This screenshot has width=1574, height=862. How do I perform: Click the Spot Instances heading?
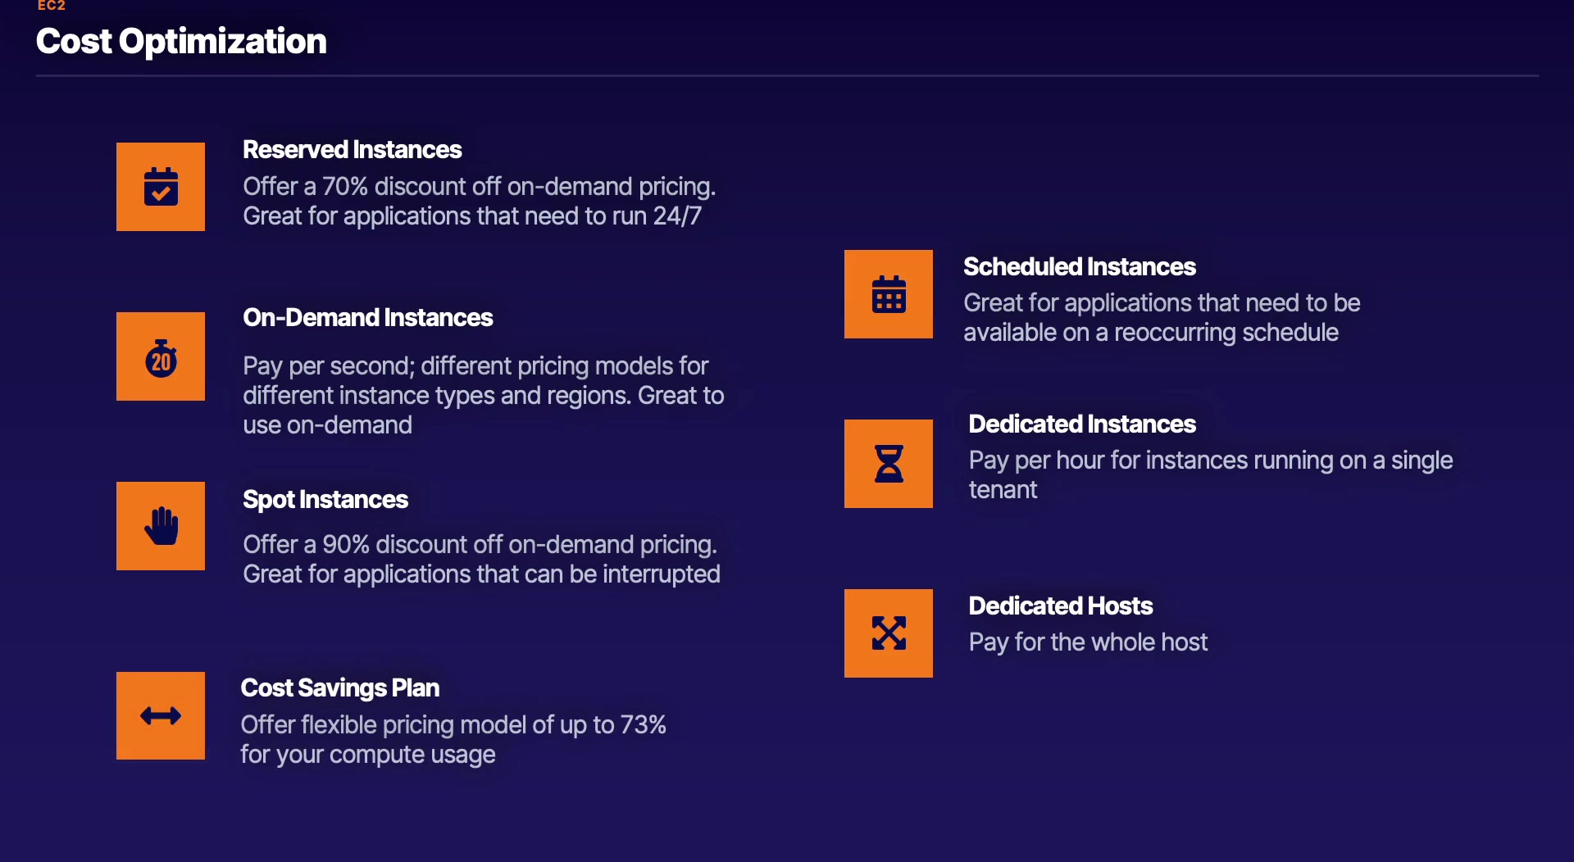(325, 500)
